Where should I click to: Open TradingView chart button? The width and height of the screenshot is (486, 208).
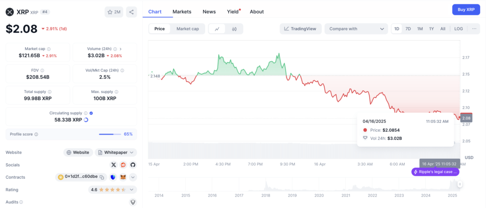point(300,29)
